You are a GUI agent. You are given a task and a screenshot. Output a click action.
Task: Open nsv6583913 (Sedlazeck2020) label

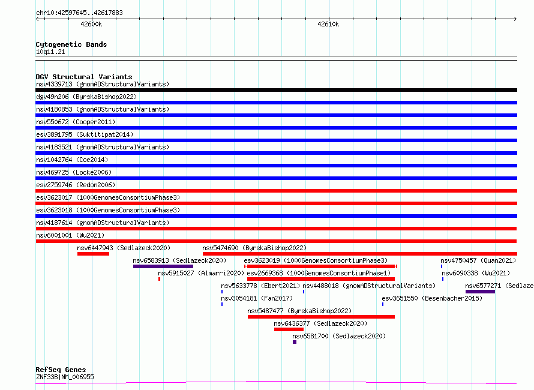click(179, 260)
